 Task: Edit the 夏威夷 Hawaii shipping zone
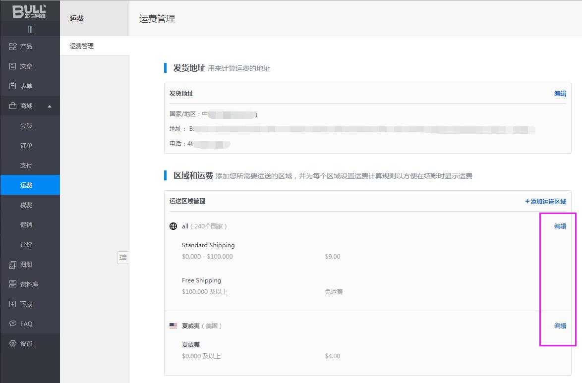(x=560, y=326)
